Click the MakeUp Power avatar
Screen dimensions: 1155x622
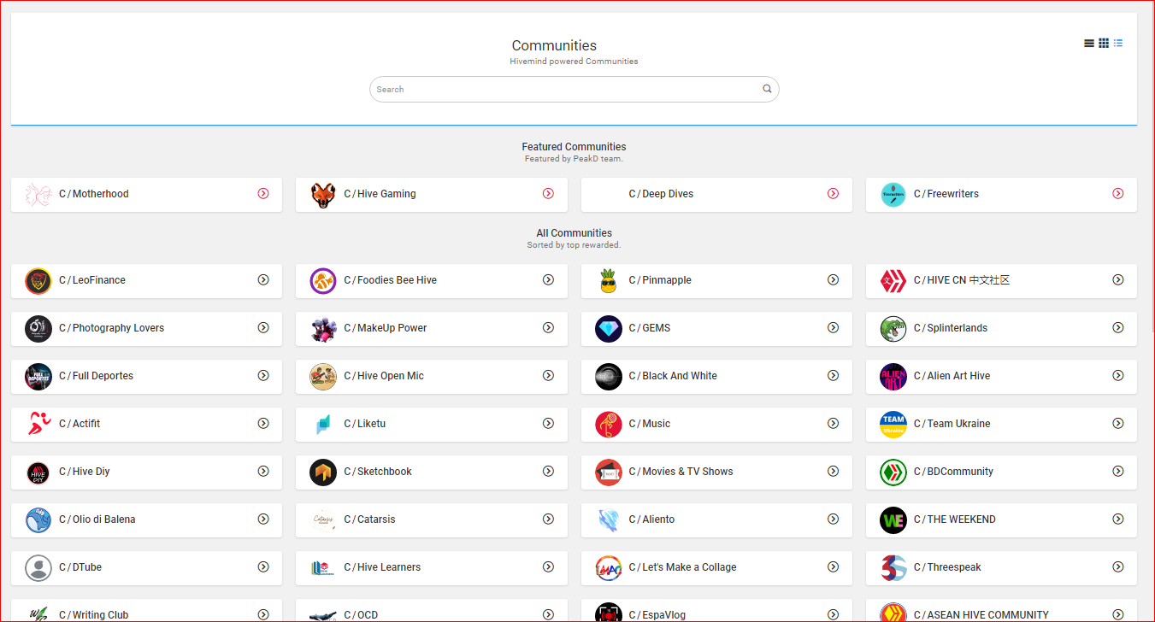pyautogui.click(x=323, y=329)
